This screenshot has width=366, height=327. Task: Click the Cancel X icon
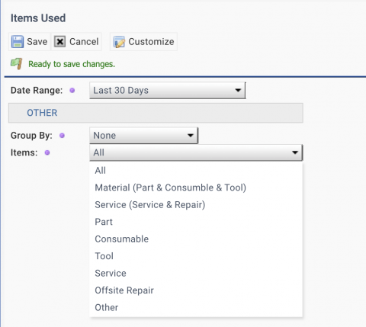59,42
